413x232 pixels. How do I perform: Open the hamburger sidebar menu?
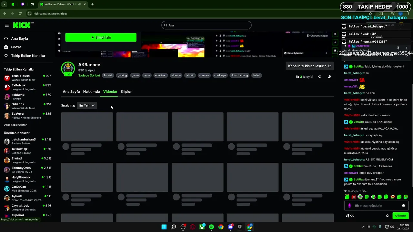coord(7,25)
